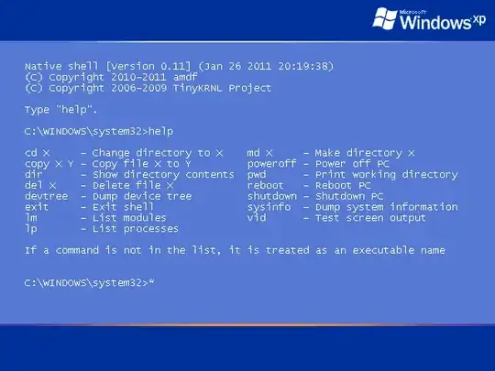The width and height of the screenshot is (495, 371).
Task: Click the 'executable name' note line
Action: coord(235,250)
